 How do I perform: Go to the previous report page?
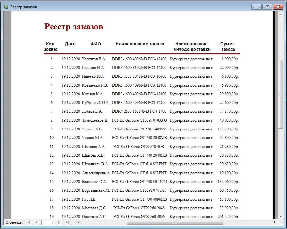click(36, 222)
